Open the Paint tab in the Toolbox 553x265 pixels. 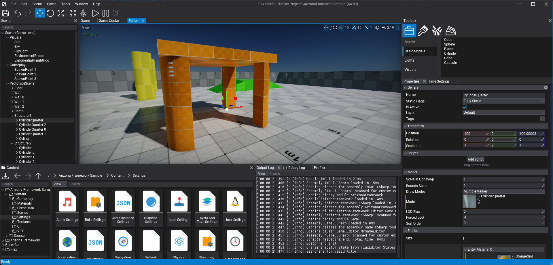(423, 30)
